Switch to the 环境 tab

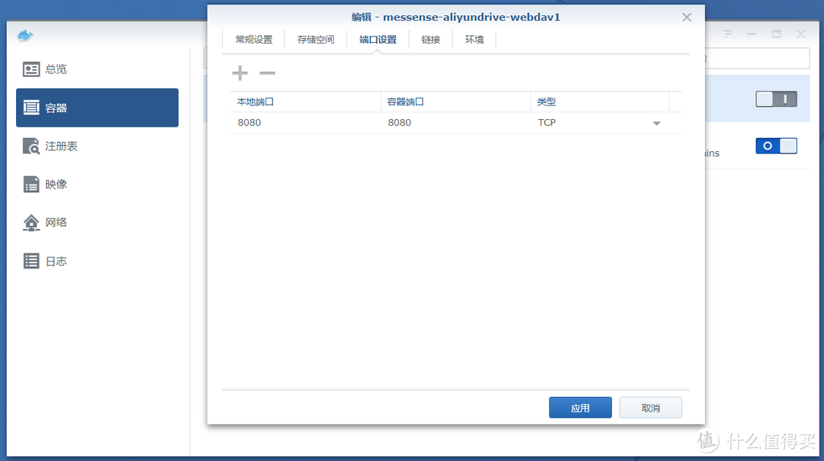474,40
